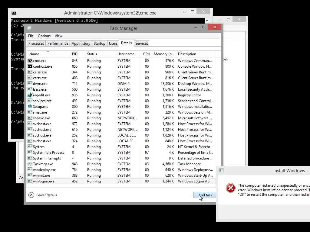Click cmd window scrollbar up arrow

(x=207, y=21)
